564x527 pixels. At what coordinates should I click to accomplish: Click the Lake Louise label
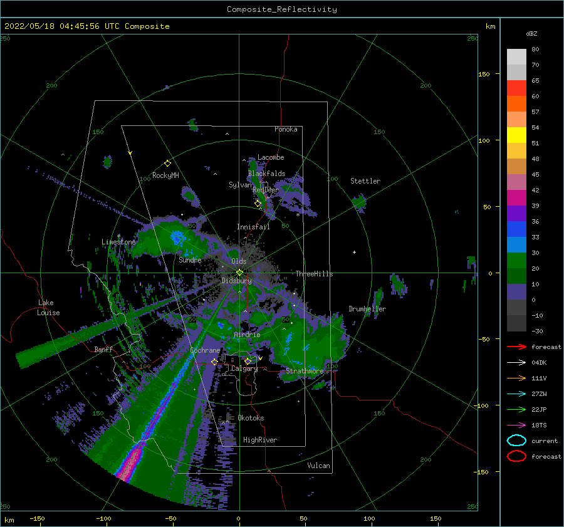(x=48, y=308)
